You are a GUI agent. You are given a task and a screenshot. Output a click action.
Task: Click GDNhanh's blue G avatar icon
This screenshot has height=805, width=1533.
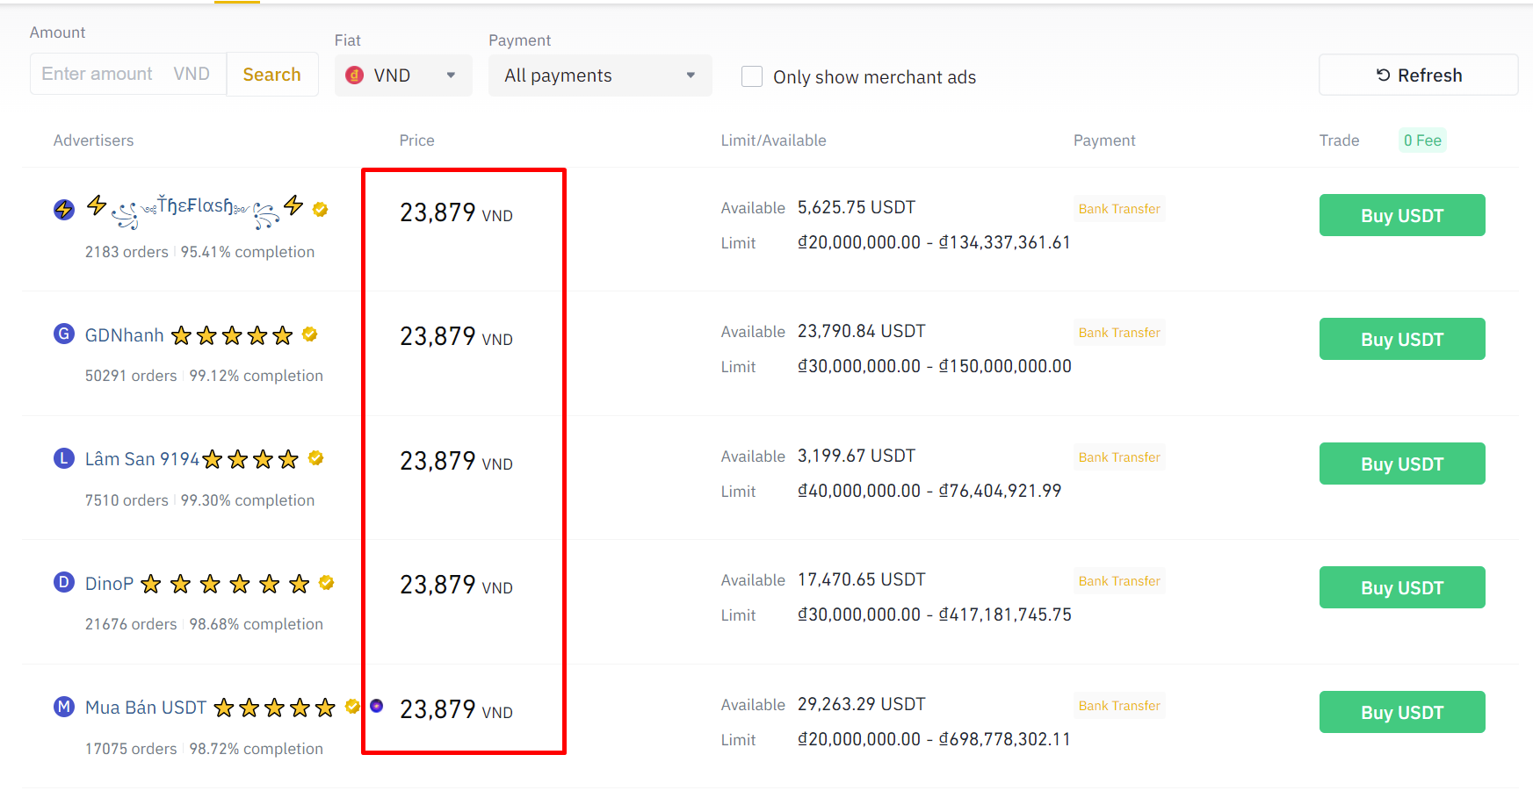[64, 334]
